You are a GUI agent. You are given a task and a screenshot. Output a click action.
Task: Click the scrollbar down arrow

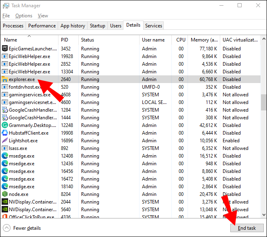click(x=264, y=215)
